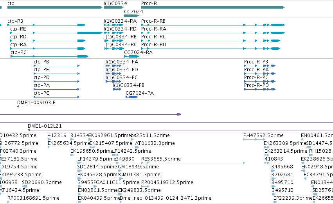
Task: Click the Proc-R-RD transcript label
Action: (154, 45)
